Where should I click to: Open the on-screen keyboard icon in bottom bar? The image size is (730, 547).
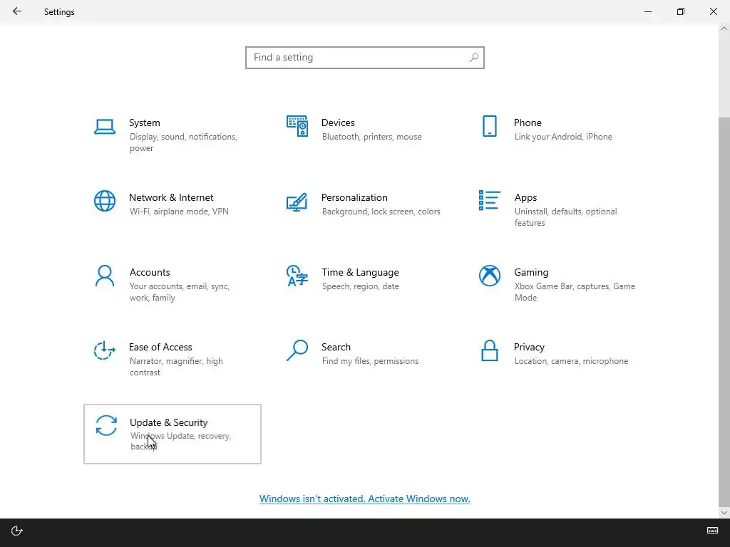coord(712,531)
